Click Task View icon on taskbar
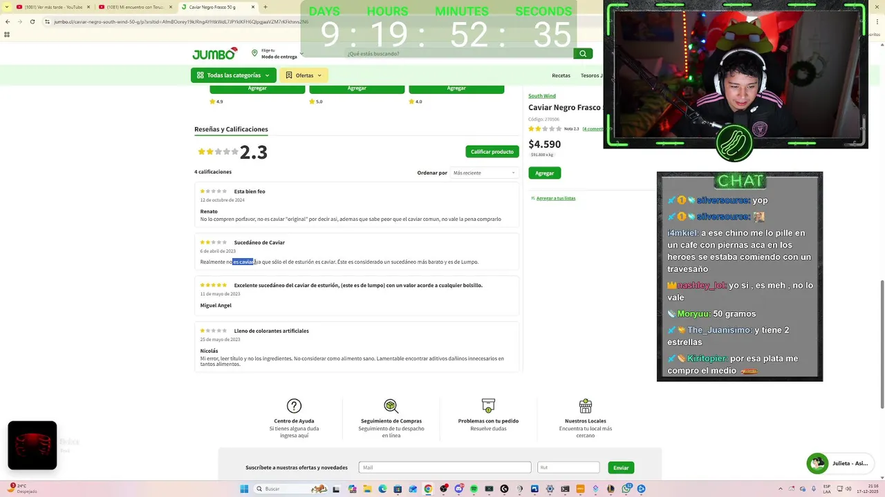The width and height of the screenshot is (885, 497). (337, 489)
